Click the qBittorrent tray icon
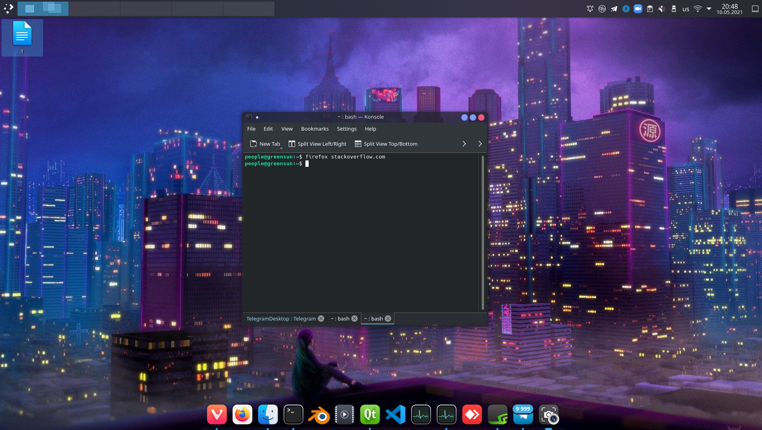The width and height of the screenshot is (762, 430). 602,9
